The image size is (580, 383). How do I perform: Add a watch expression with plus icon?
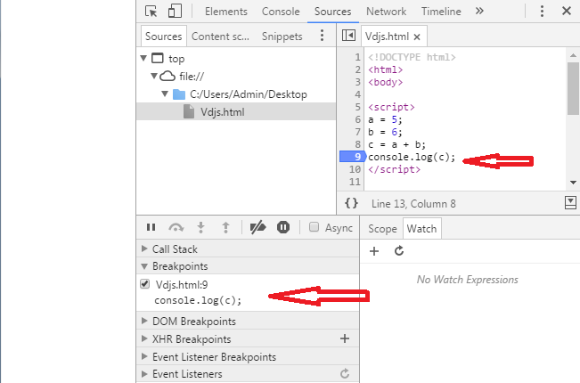pyautogui.click(x=374, y=252)
